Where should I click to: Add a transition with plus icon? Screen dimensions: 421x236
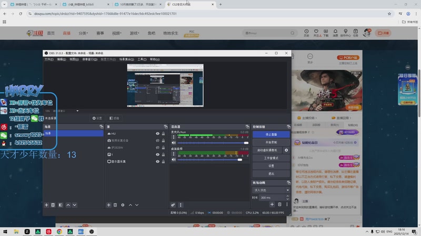pyautogui.click(x=272, y=205)
